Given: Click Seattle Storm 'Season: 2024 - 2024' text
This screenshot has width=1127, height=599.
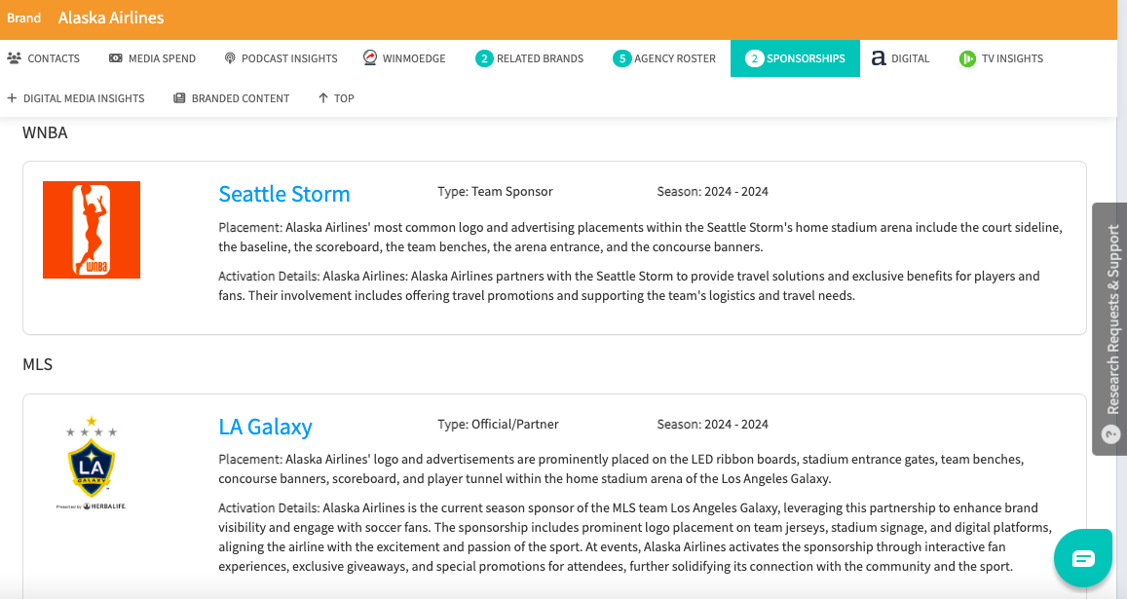Looking at the screenshot, I should pyautogui.click(x=712, y=191).
